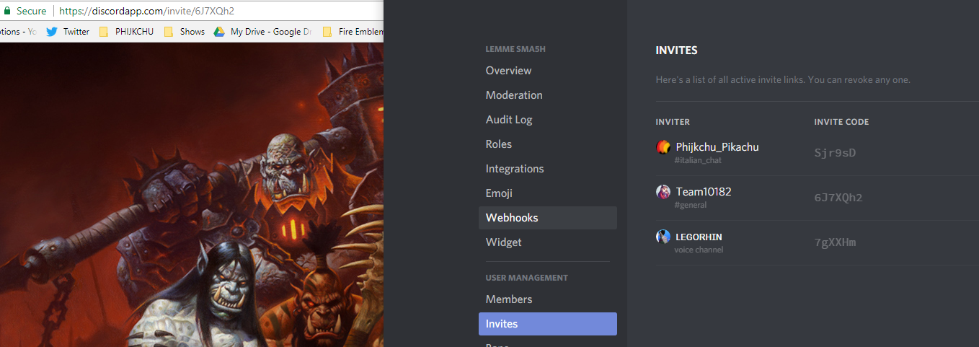This screenshot has width=979, height=347.
Task: Open the Fire Emblem bookmark folder
Action: pyautogui.click(x=353, y=32)
